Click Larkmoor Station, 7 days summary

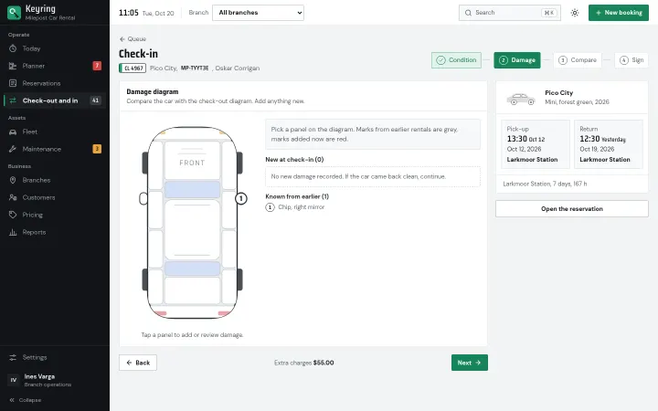click(545, 184)
